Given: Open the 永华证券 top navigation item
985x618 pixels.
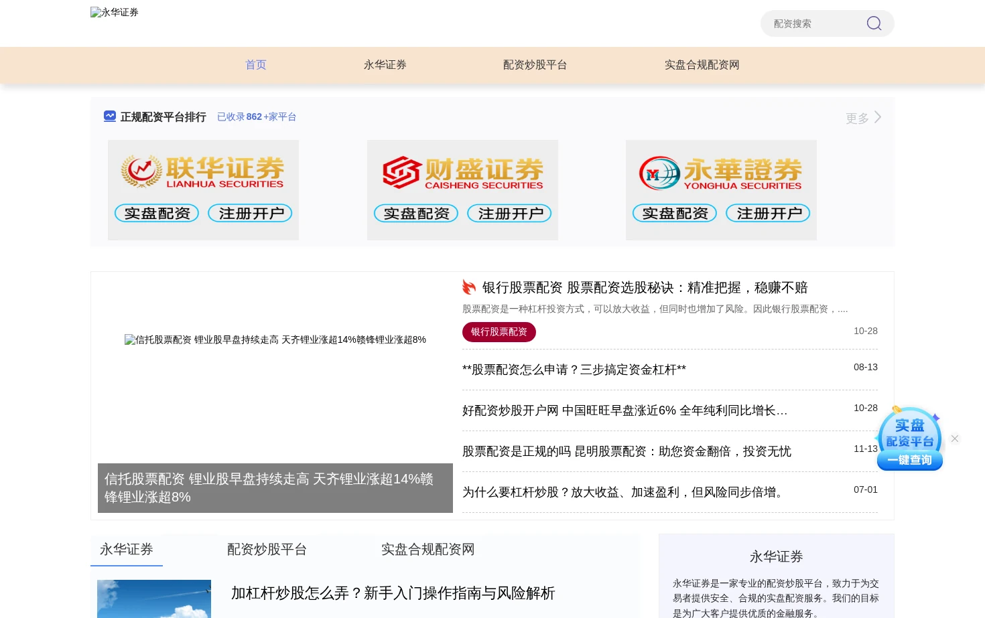Looking at the screenshot, I should [385, 65].
